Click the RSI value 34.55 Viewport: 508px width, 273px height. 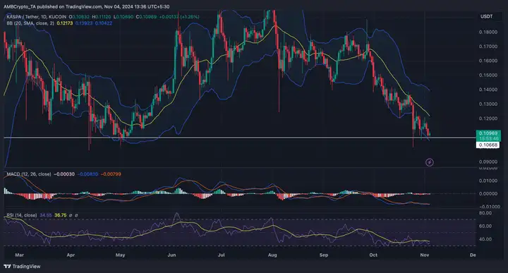point(46,215)
